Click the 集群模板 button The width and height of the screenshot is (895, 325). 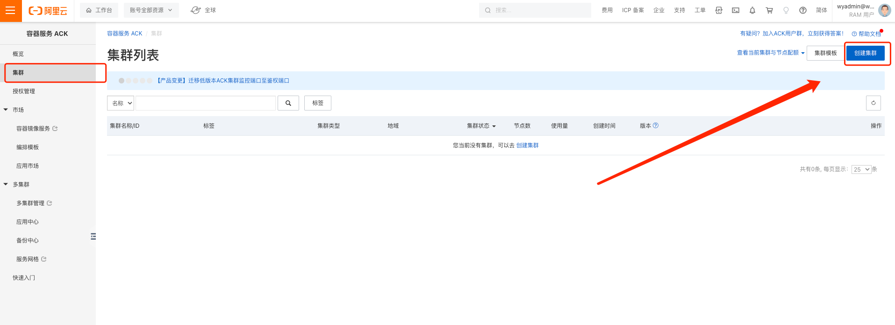pos(825,53)
